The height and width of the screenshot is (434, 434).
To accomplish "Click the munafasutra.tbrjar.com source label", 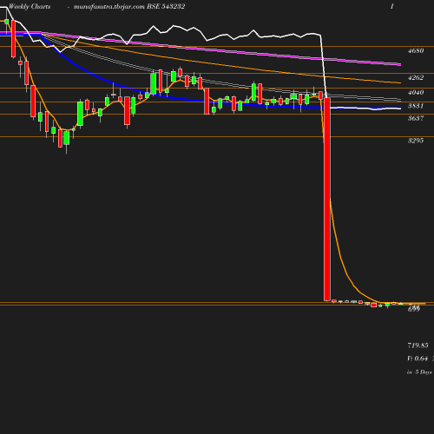I will tap(109, 6).
